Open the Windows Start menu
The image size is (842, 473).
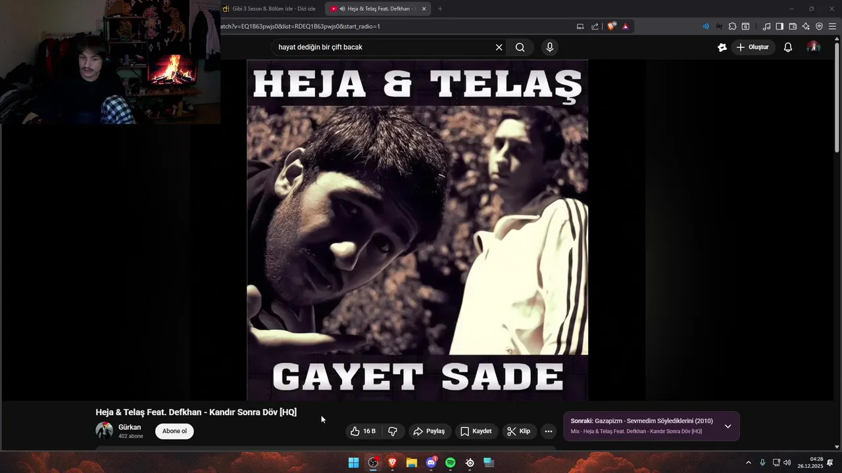coord(354,462)
